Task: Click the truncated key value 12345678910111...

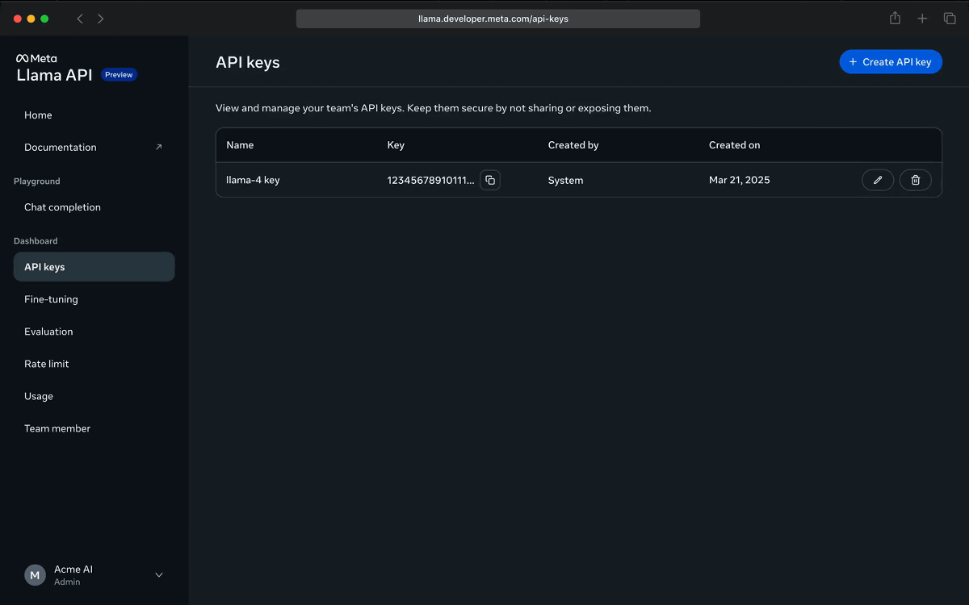Action: [x=431, y=181]
